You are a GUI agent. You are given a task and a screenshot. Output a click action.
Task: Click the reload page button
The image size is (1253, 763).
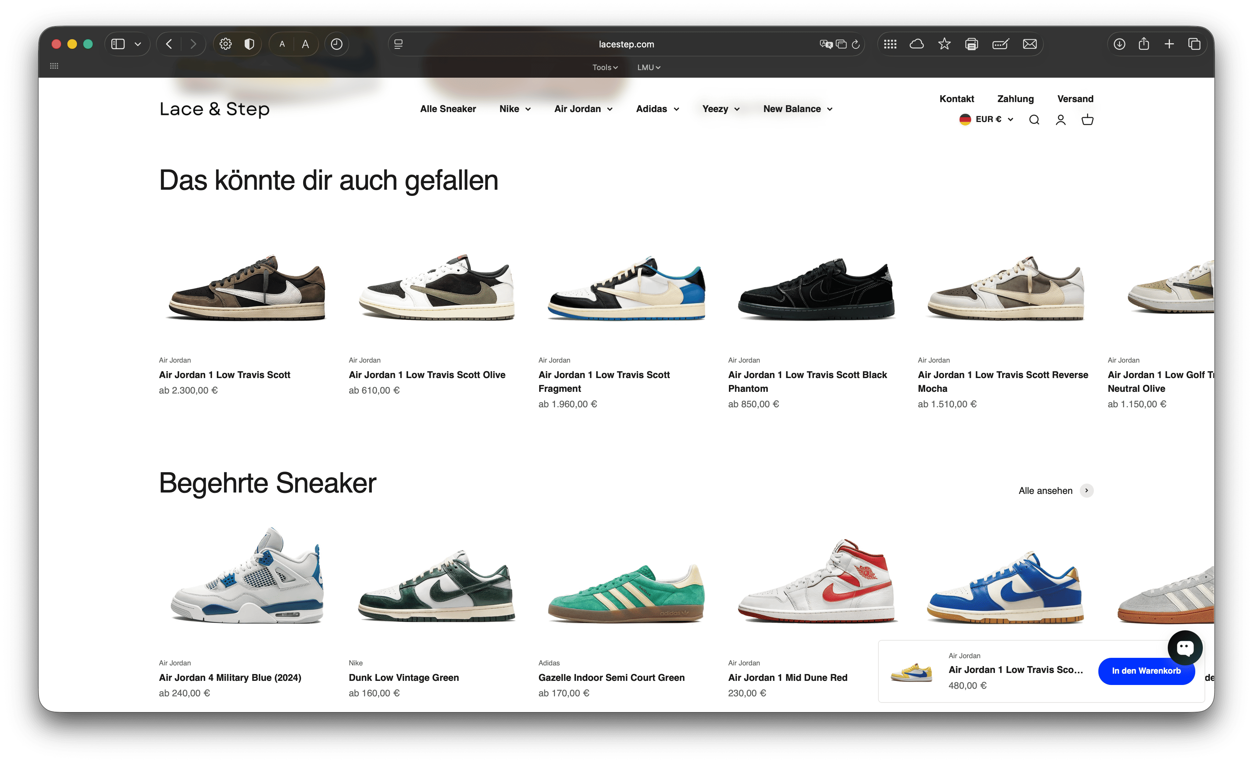[x=856, y=44]
